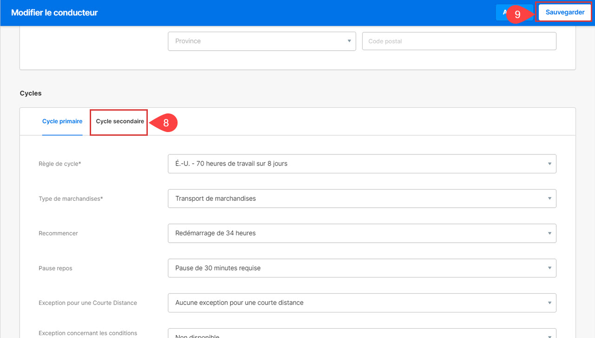Click the Règle de cycle field label
595x338 pixels.
[60, 164]
